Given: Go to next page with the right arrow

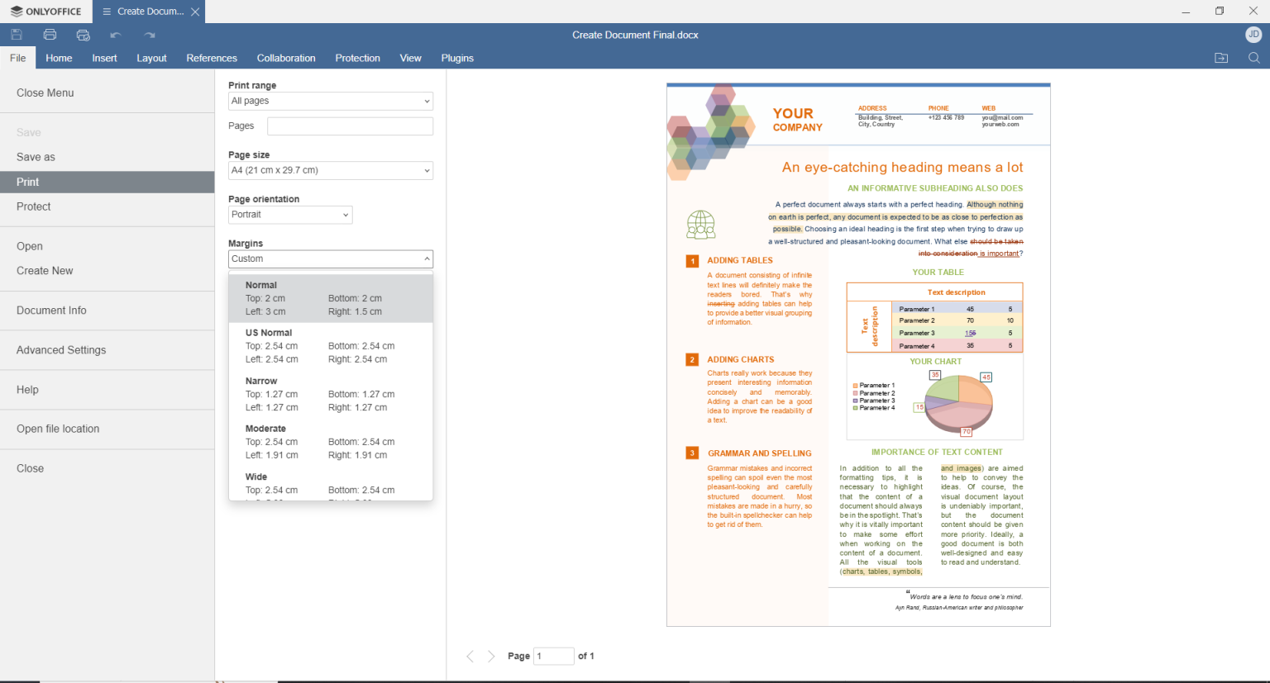Looking at the screenshot, I should point(492,656).
